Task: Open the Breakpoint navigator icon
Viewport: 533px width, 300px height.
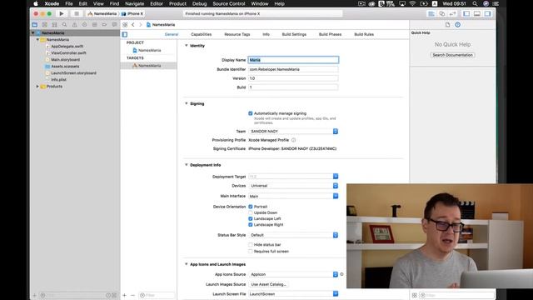Action: tap(104, 25)
